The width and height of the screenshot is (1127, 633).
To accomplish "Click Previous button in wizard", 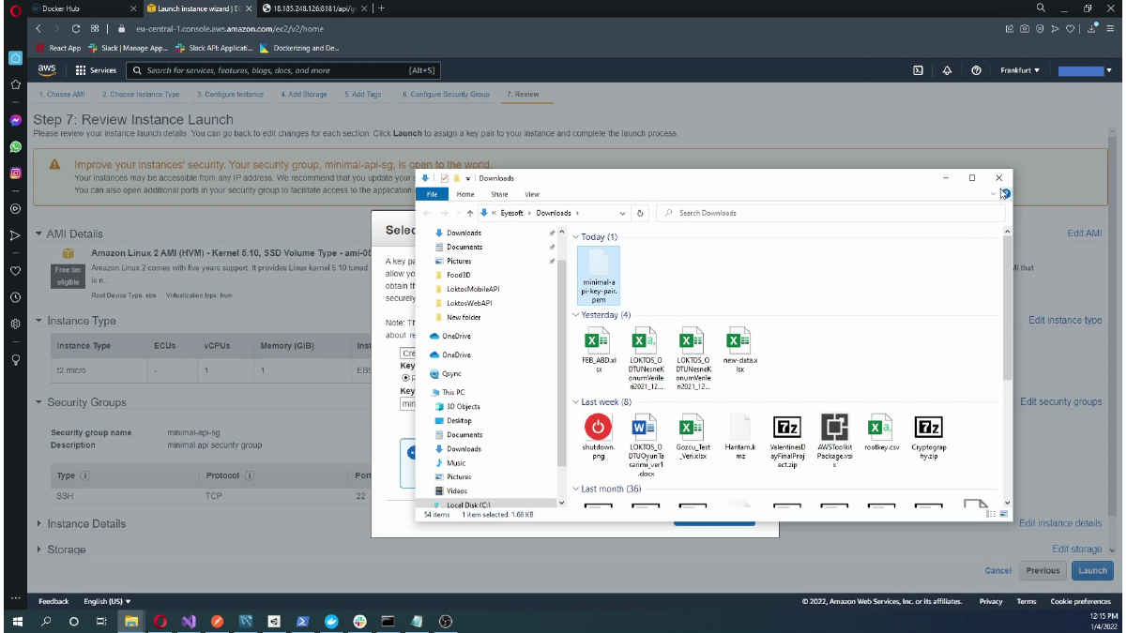I will 1043,570.
